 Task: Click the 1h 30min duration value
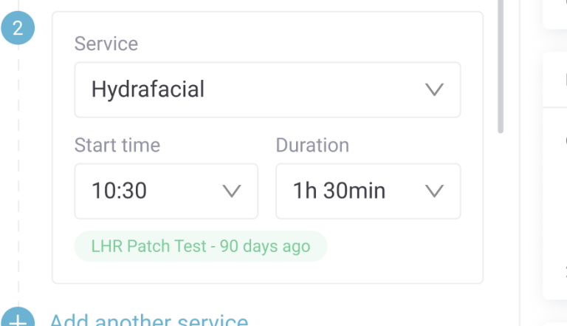point(339,191)
